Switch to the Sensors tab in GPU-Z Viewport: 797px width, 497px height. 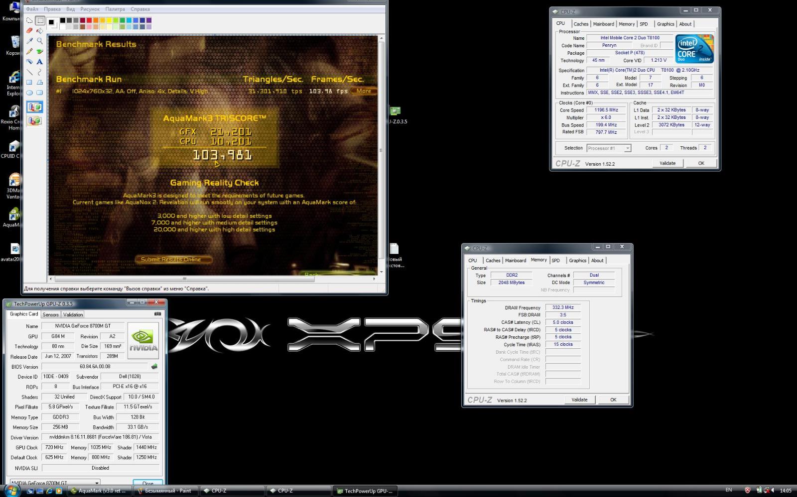(x=51, y=314)
